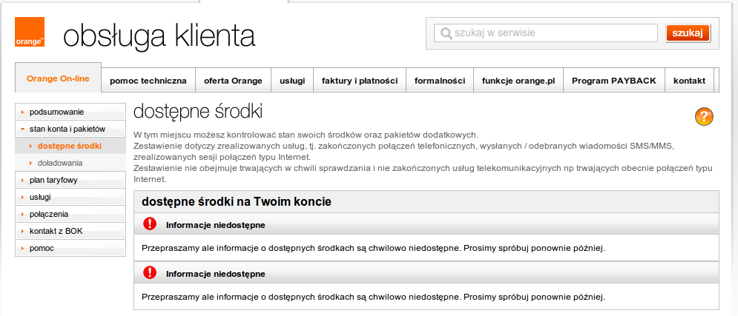Click the first red exclamation error icon
Screen dimensions: 738x316
(150, 224)
